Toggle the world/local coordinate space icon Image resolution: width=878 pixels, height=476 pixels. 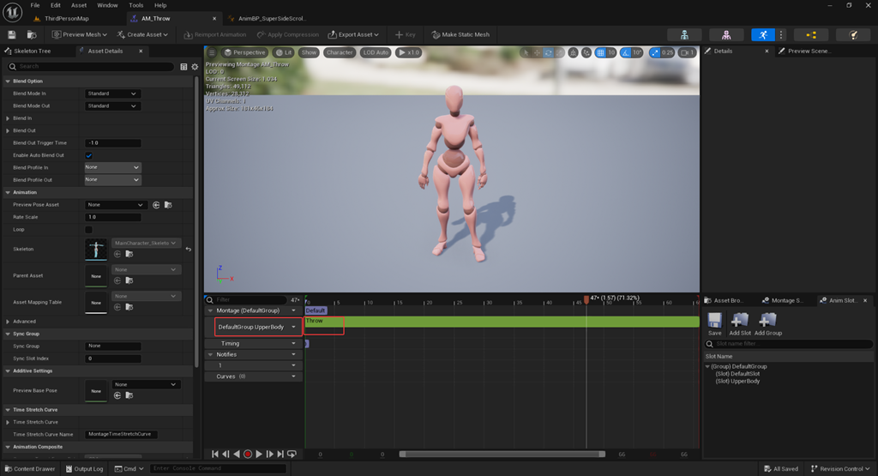coord(573,52)
